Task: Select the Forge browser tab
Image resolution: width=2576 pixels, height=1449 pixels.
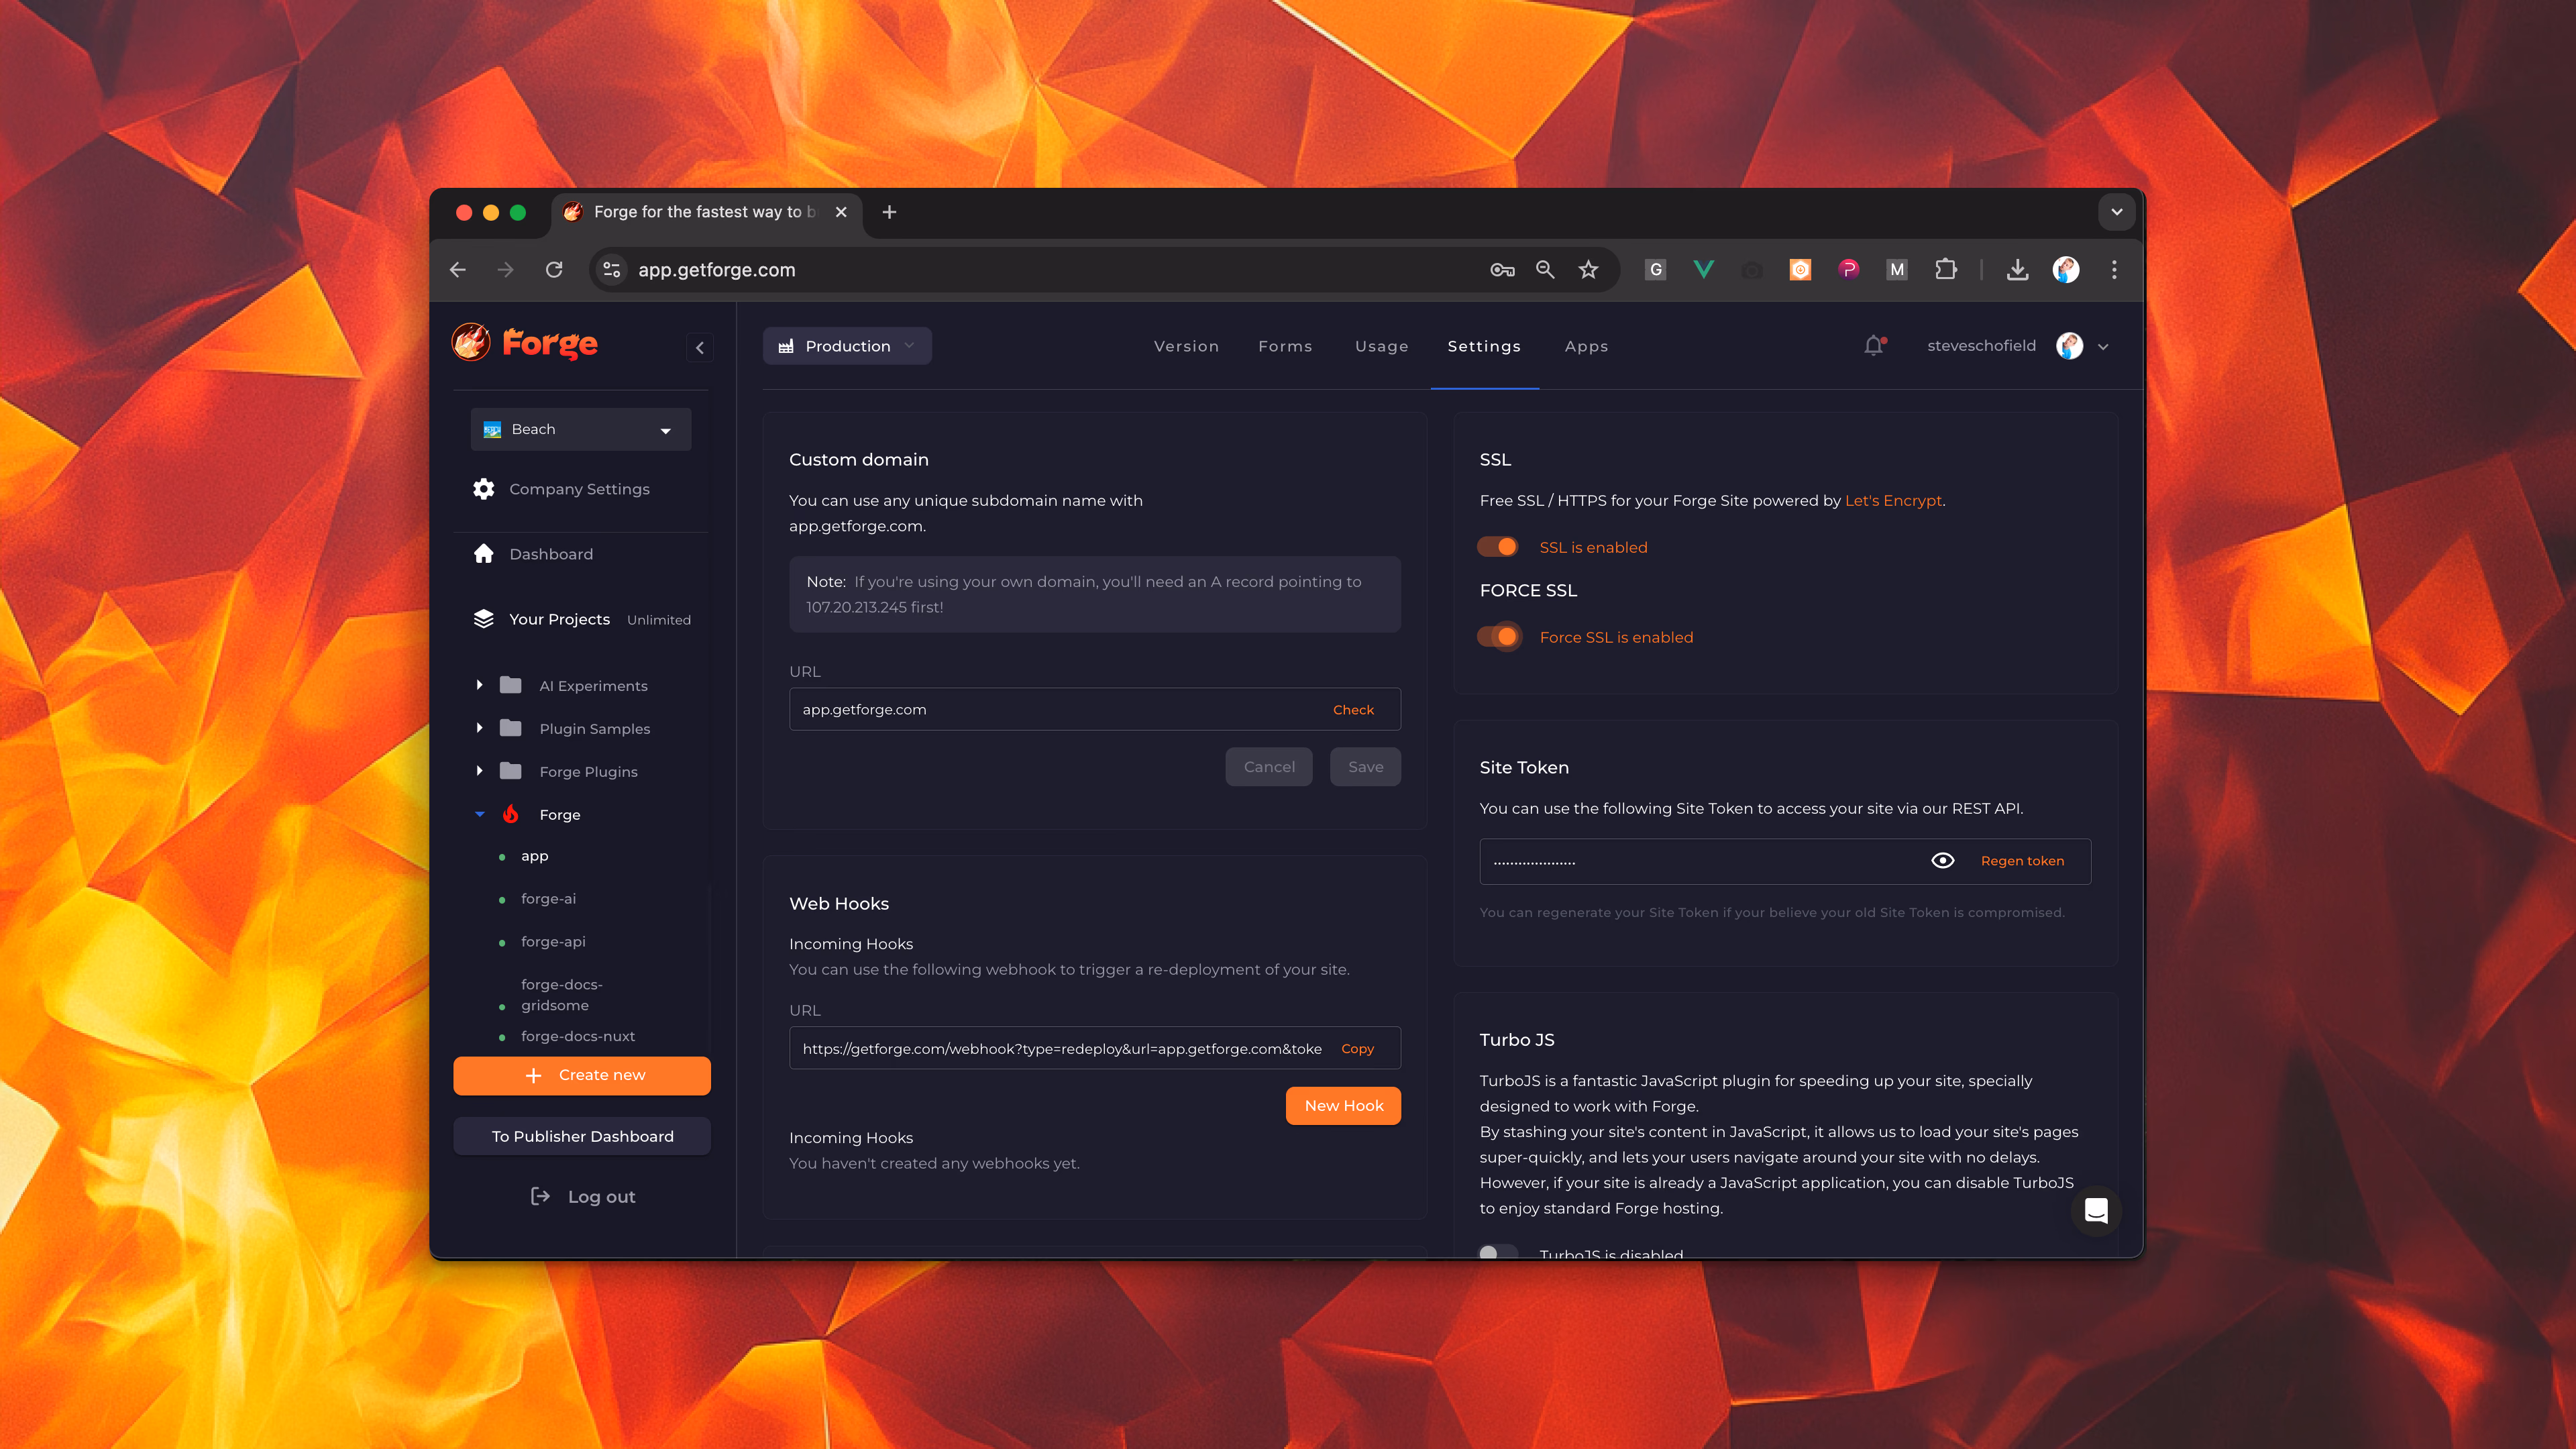Action: click(706, 212)
